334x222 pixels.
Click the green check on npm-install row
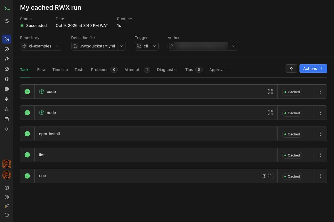coord(27,134)
